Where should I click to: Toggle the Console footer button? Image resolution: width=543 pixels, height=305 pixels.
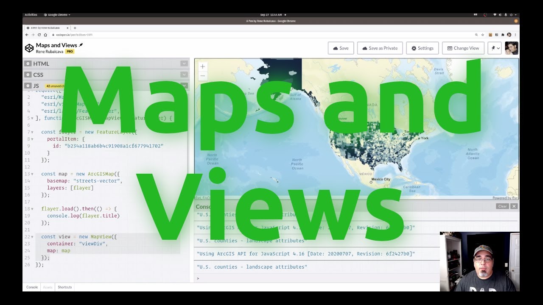tap(32, 287)
